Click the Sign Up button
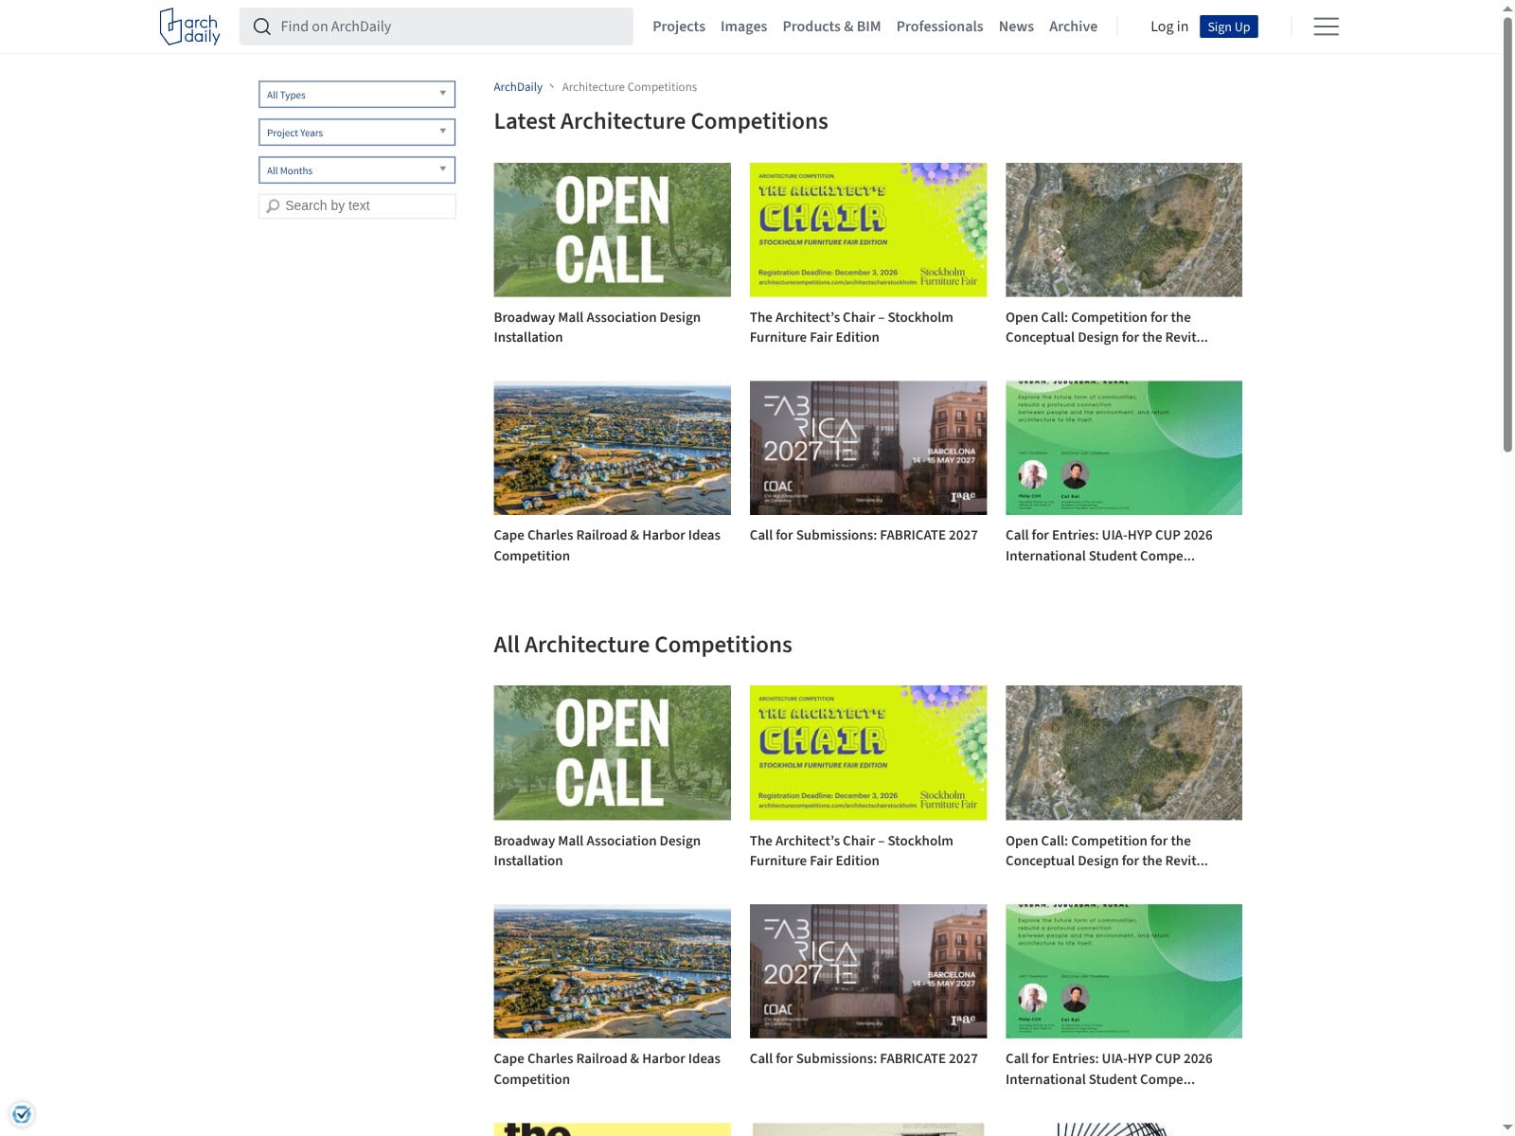 coord(1228,27)
